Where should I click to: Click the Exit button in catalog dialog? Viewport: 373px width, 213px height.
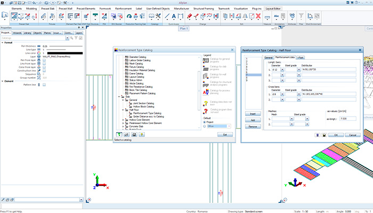[x=225, y=135]
